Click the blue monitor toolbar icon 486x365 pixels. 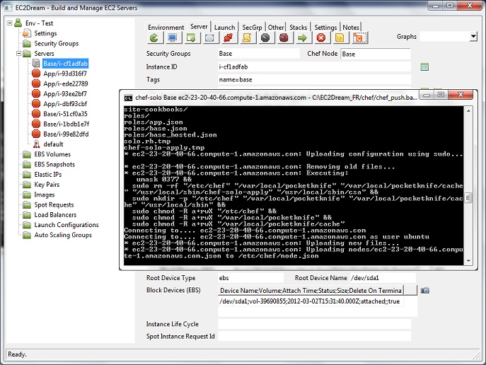pos(173,37)
